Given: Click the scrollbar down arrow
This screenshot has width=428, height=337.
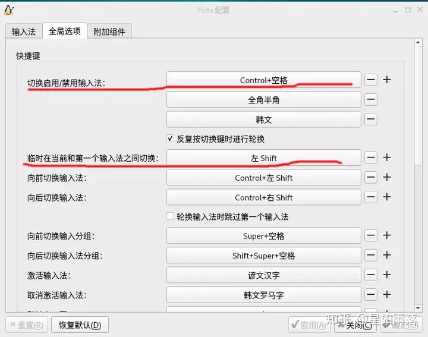Looking at the screenshot, I should point(418,308).
